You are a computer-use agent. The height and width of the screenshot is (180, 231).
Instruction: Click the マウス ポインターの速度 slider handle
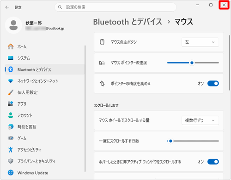(x=192, y=63)
